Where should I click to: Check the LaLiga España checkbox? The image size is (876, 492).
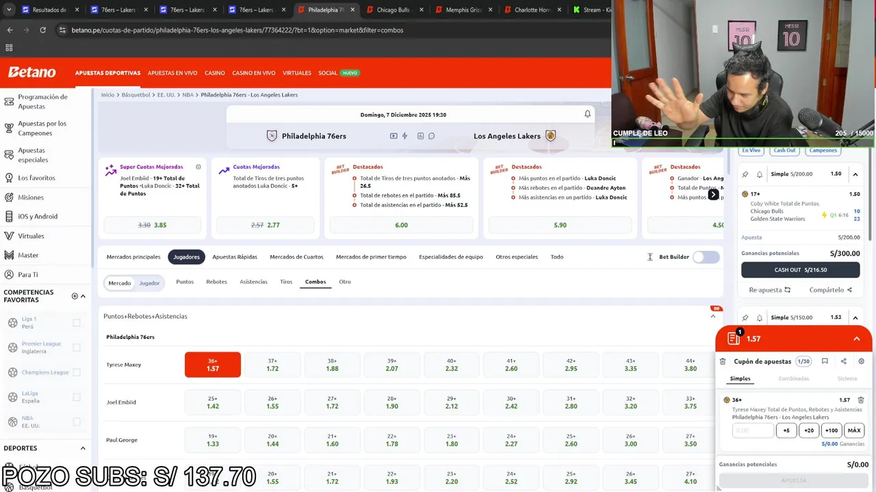pyautogui.click(x=77, y=397)
